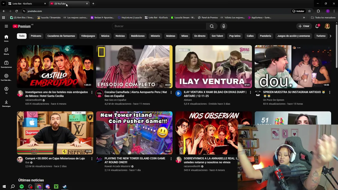Screen dimensions: 338x190
Task: Click the Instalar button in the address bar
Action: [x=298, y=11]
